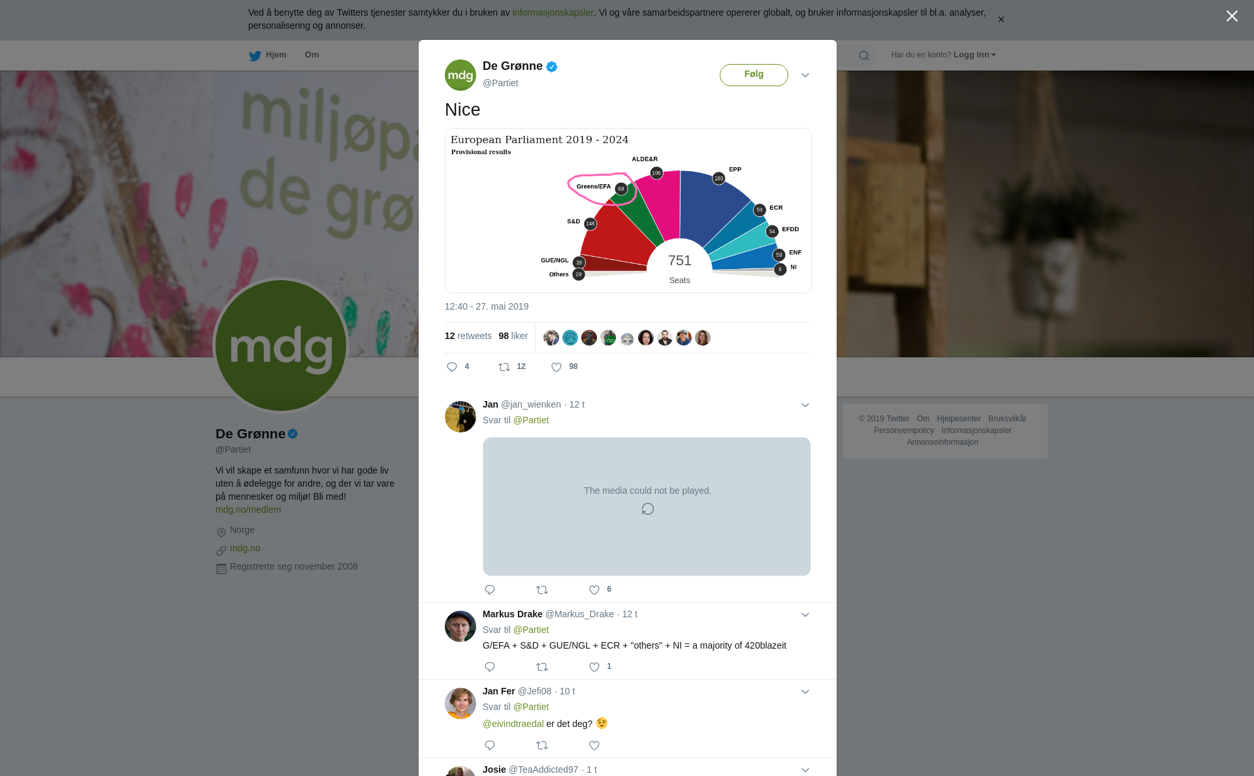
Task: Retweet the main Nice tweet
Action: (504, 367)
